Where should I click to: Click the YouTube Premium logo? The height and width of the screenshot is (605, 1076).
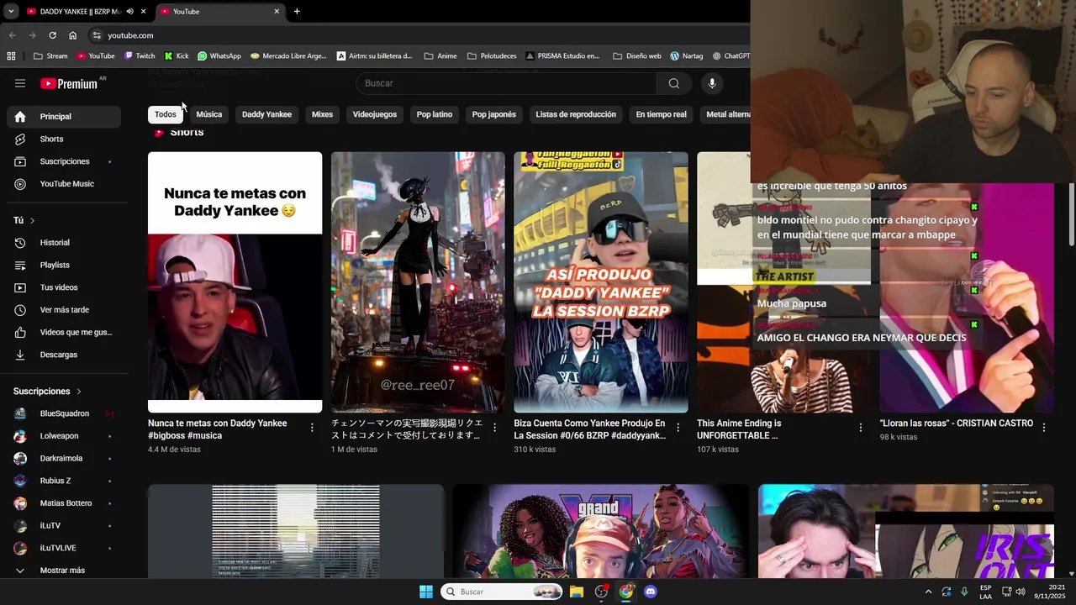pos(69,83)
